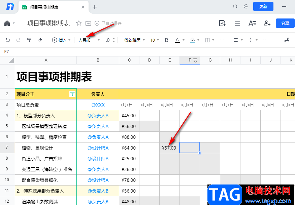
Task: Expand fill color dropdown arrow
Action: [198, 40]
